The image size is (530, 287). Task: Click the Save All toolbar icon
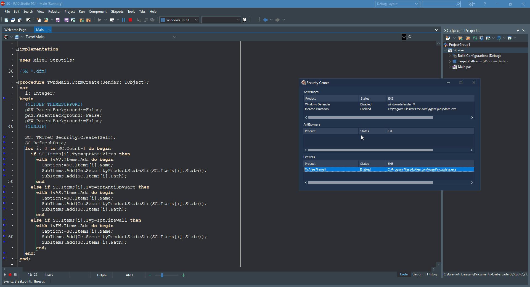coord(67,20)
